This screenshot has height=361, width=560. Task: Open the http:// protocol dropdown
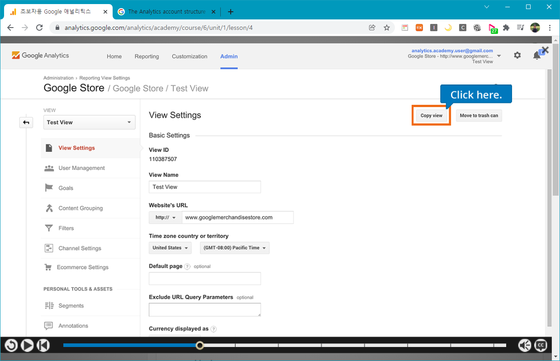click(x=166, y=217)
